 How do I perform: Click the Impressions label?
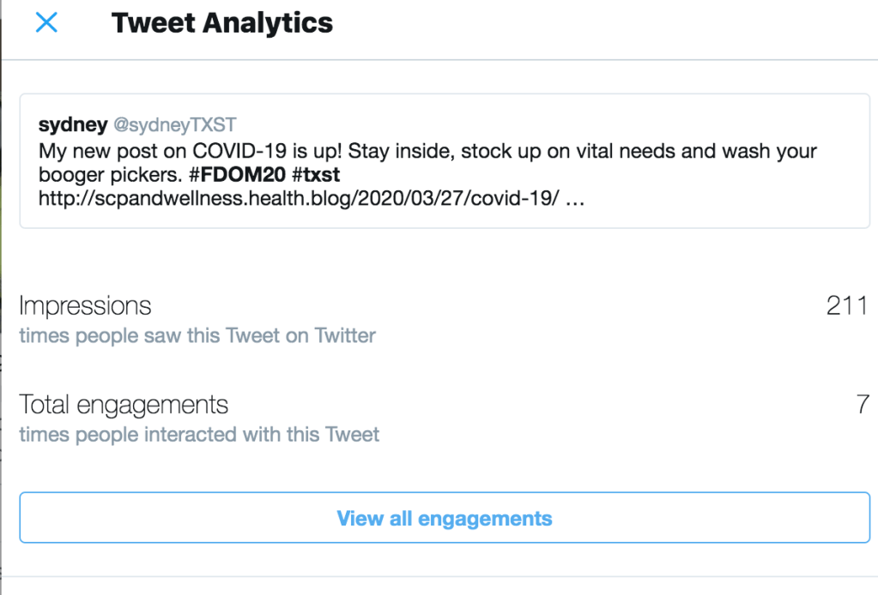coord(85,306)
